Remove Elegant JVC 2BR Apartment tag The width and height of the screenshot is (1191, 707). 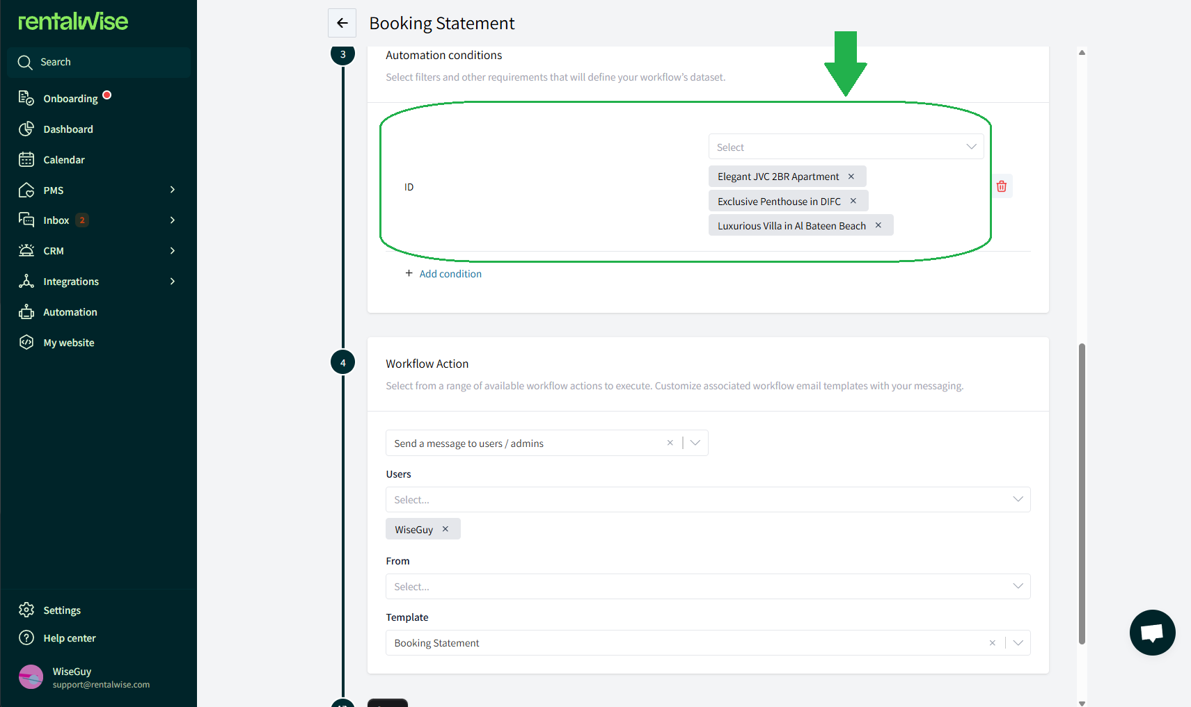point(851,177)
